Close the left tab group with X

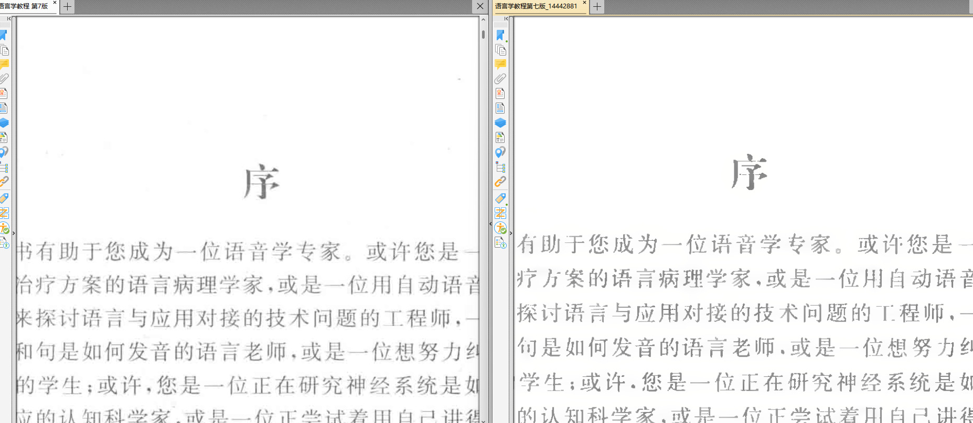[x=480, y=6]
